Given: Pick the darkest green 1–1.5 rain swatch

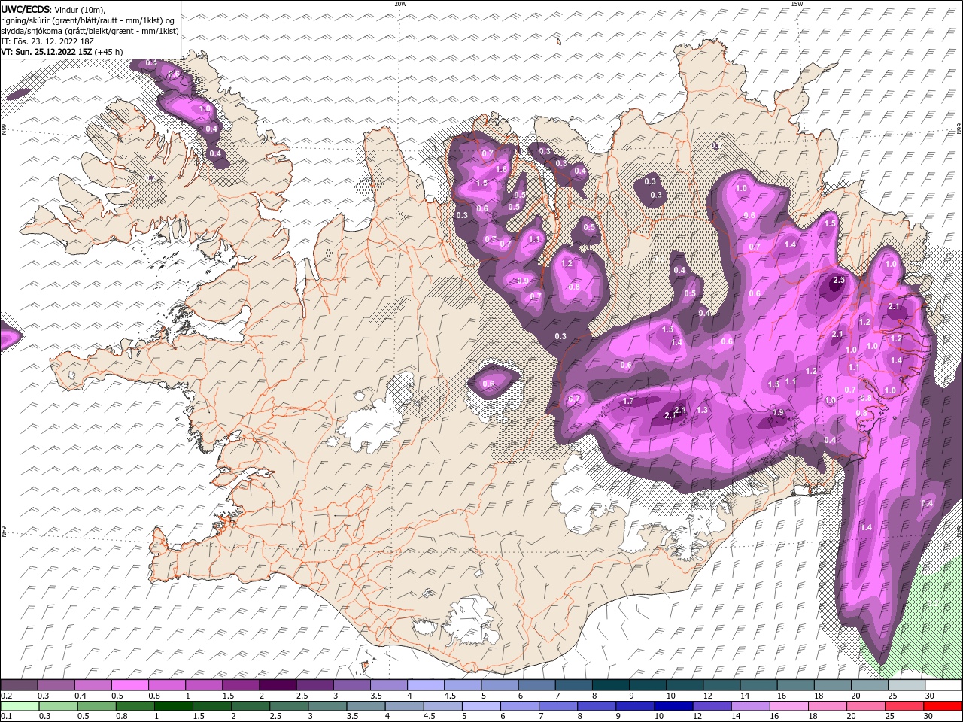Looking at the screenshot, I should pos(173,705).
